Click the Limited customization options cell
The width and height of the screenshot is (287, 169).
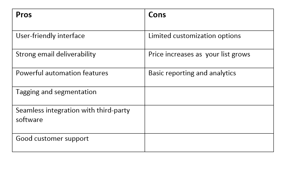[x=209, y=40]
